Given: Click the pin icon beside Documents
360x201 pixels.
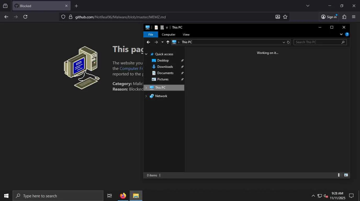Looking at the screenshot, I should pyautogui.click(x=182, y=73).
